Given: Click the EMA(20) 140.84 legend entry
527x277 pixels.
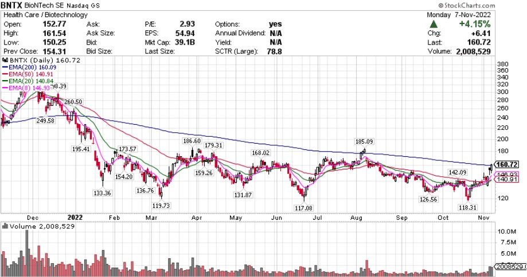Looking at the screenshot, I should 28,81.
